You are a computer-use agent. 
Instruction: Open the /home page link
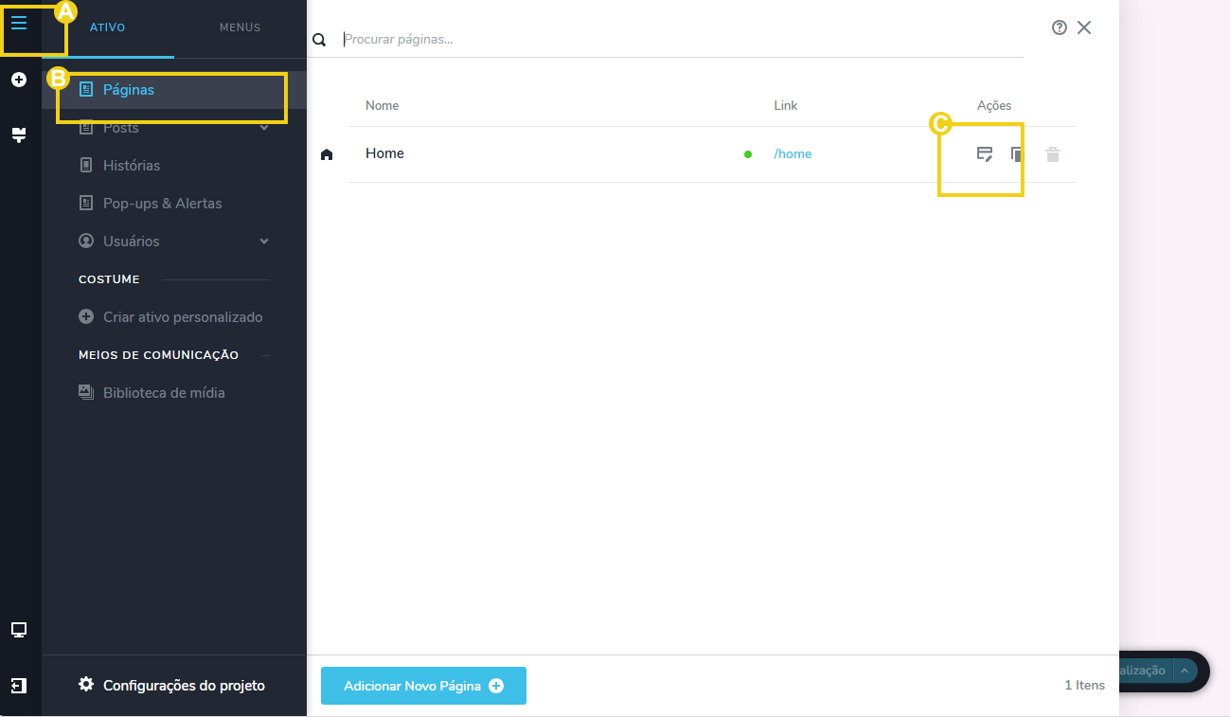[x=793, y=154]
